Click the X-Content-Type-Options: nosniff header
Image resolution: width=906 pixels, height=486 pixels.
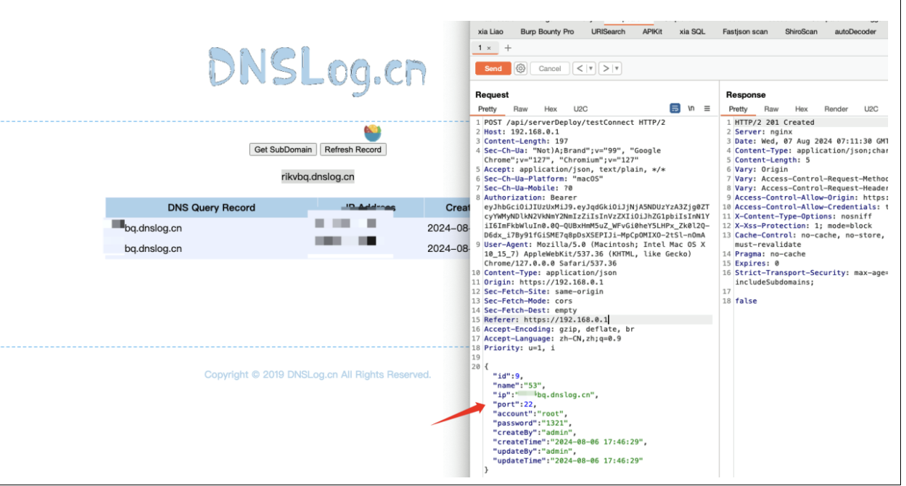(x=802, y=216)
